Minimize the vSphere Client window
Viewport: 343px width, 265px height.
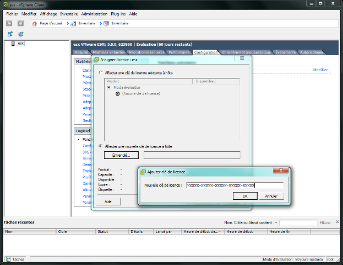[x=312, y=4]
